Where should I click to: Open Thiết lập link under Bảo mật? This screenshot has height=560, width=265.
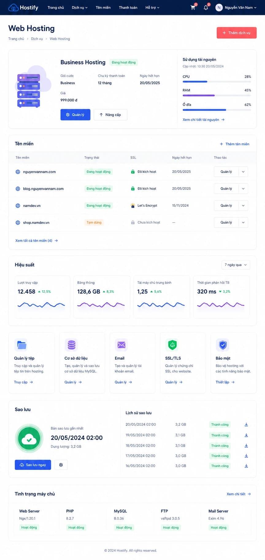(225, 382)
